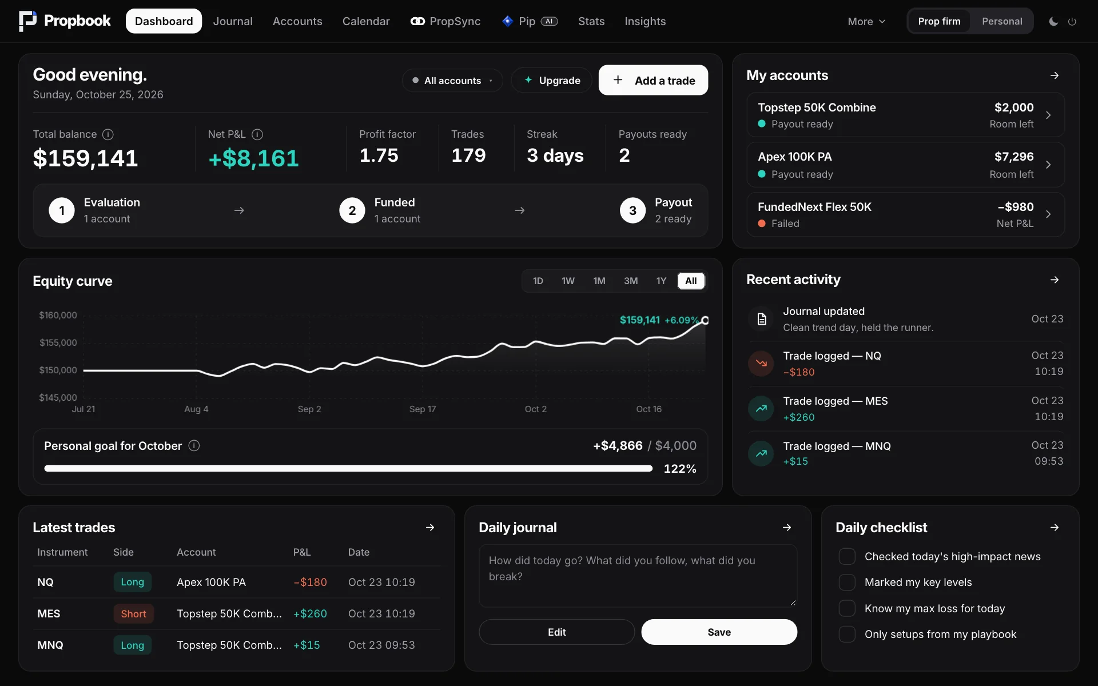The height and width of the screenshot is (686, 1098).
Task: Open Recent activity arrow icon
Action: (1055, 280)
